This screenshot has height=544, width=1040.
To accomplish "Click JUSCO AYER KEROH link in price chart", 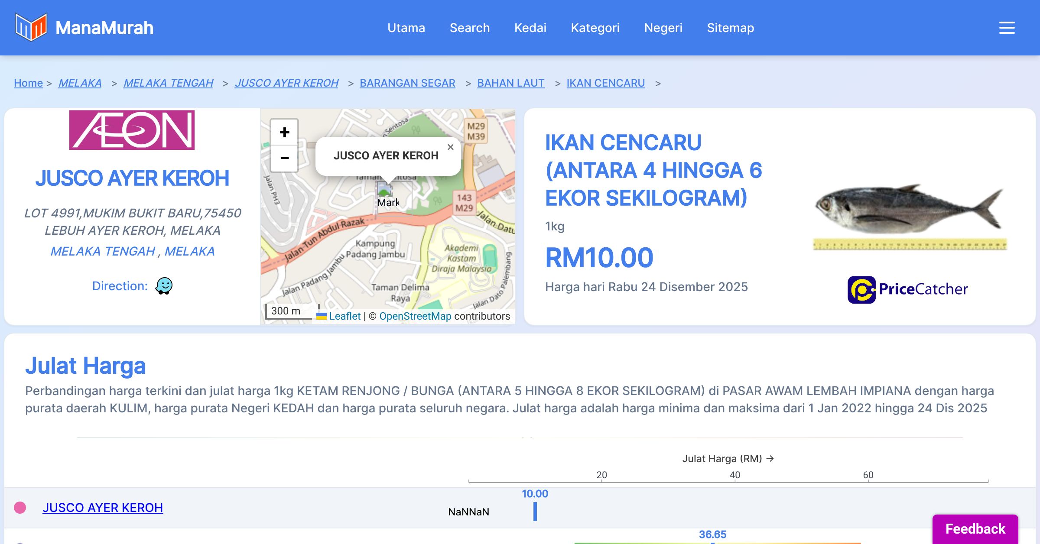I will click(103, 508).
